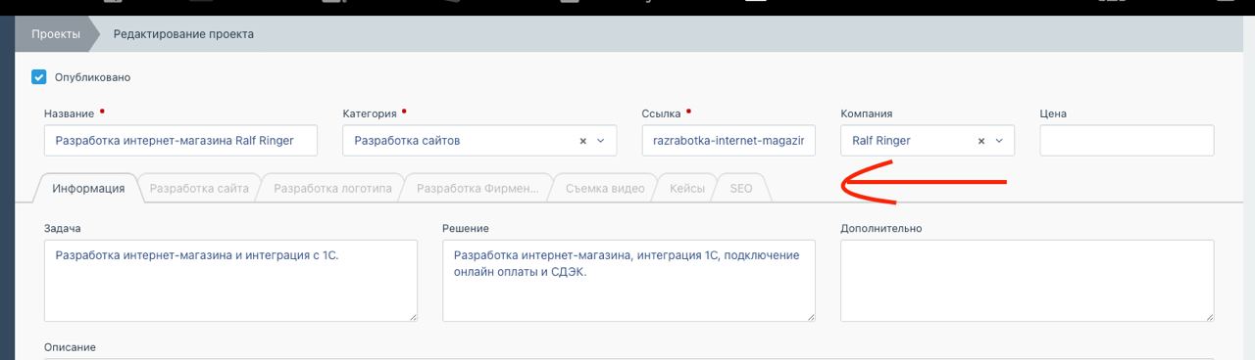Click into the Цена input field
The width and height of the screenshot is (1255, 360).
point(1127,141)
